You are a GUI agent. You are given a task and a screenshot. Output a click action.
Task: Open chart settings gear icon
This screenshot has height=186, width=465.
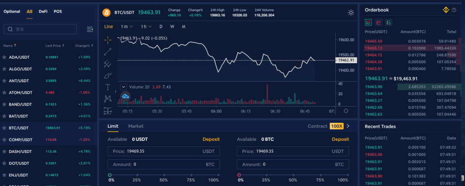[x=346, y=111]
